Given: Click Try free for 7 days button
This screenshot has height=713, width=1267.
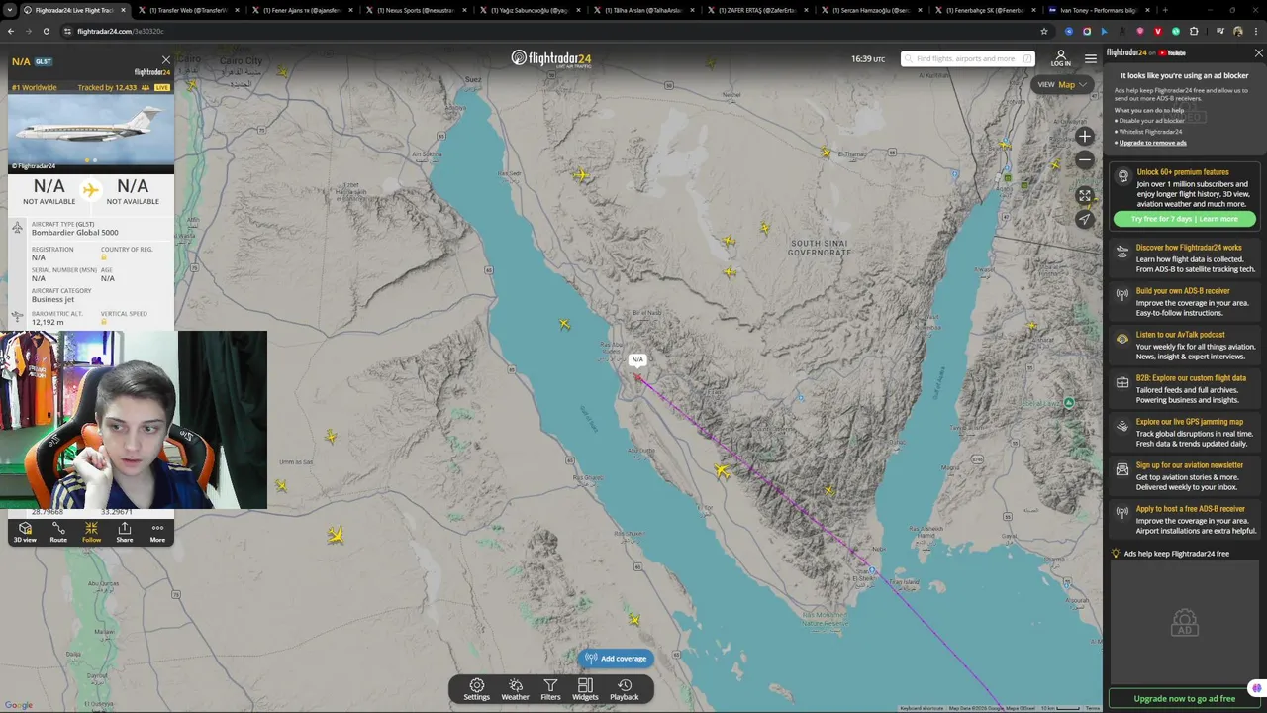Looking at the screenshot, I should 1184,219.
